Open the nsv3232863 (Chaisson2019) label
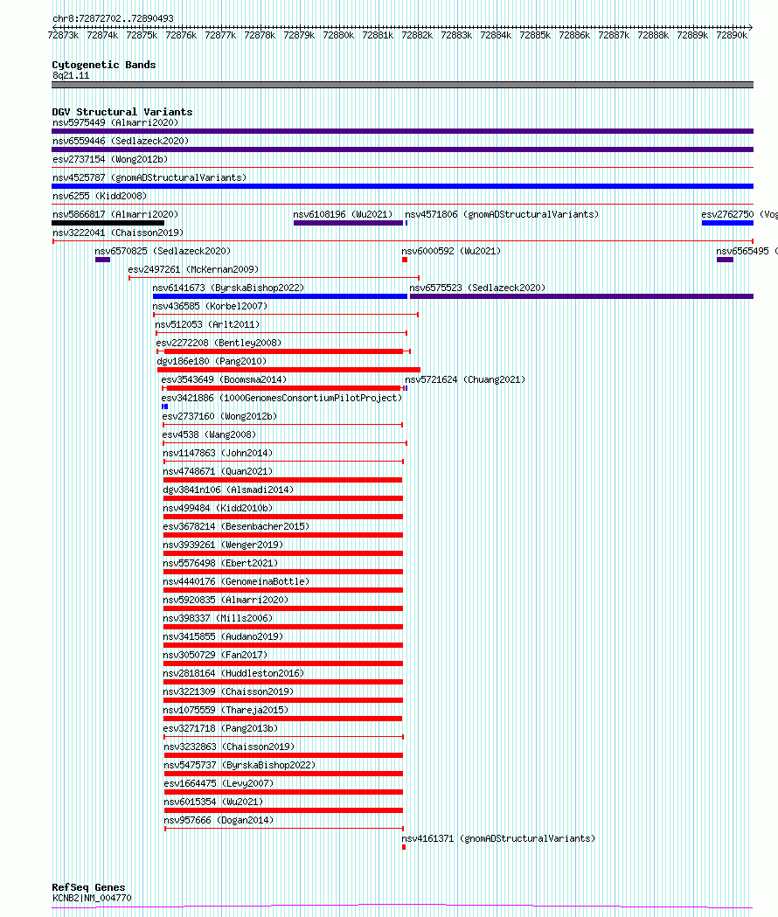This screenshot has width=778, height=917. click(229, 747)
